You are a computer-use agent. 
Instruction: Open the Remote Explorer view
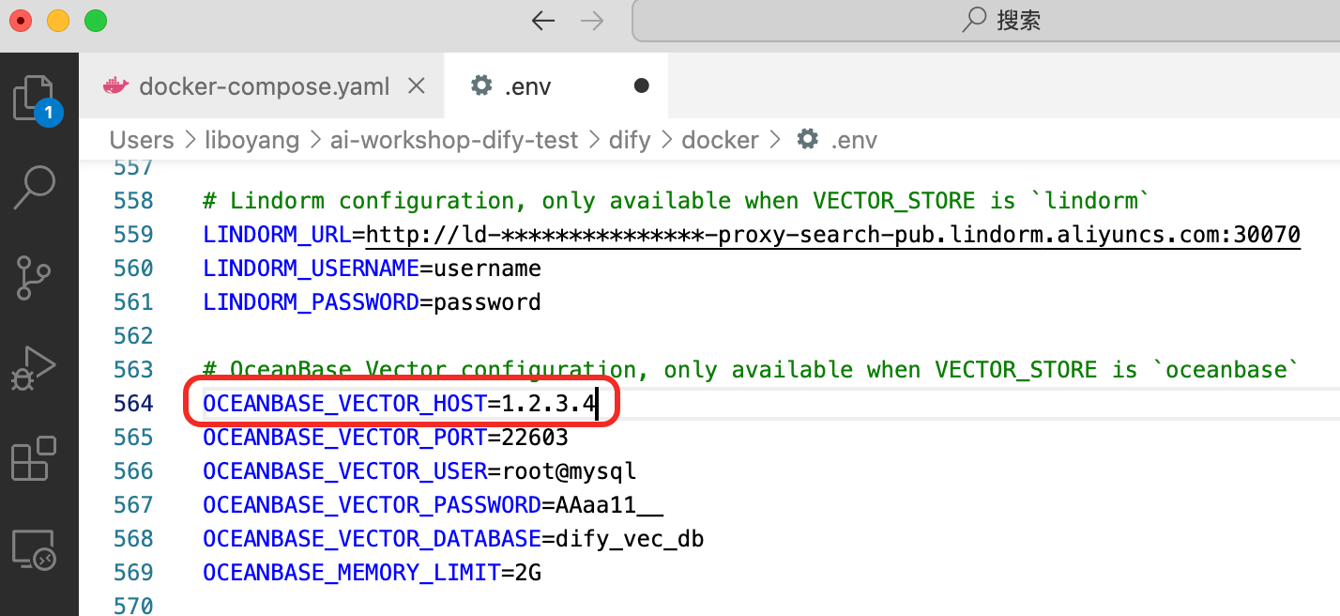click(x=34, y=549)
